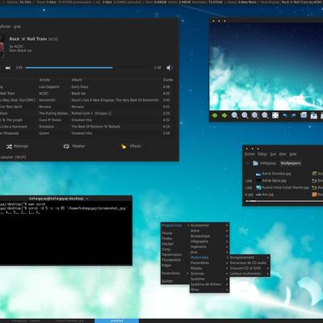Viewport: 323px width, 323px height.
Task: Click the speaker volume icon
Action: (170, 68)
